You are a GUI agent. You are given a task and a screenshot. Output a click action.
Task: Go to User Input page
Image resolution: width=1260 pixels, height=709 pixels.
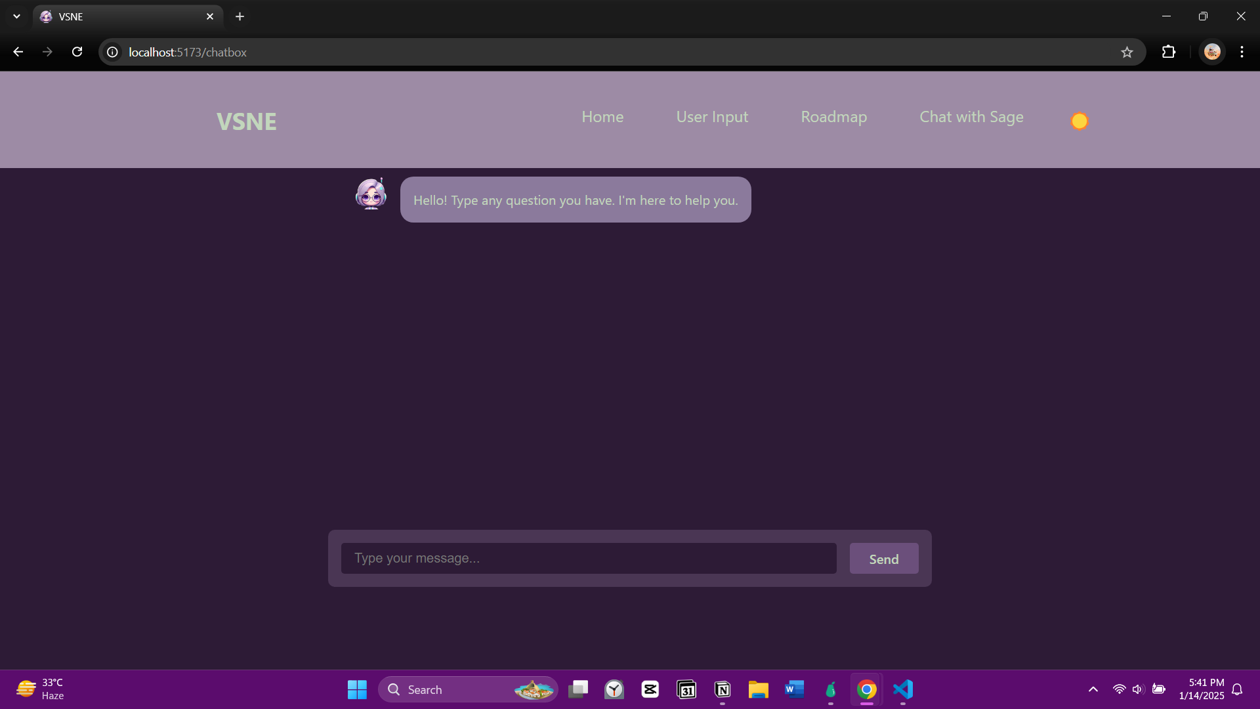[x=711, y=117]
